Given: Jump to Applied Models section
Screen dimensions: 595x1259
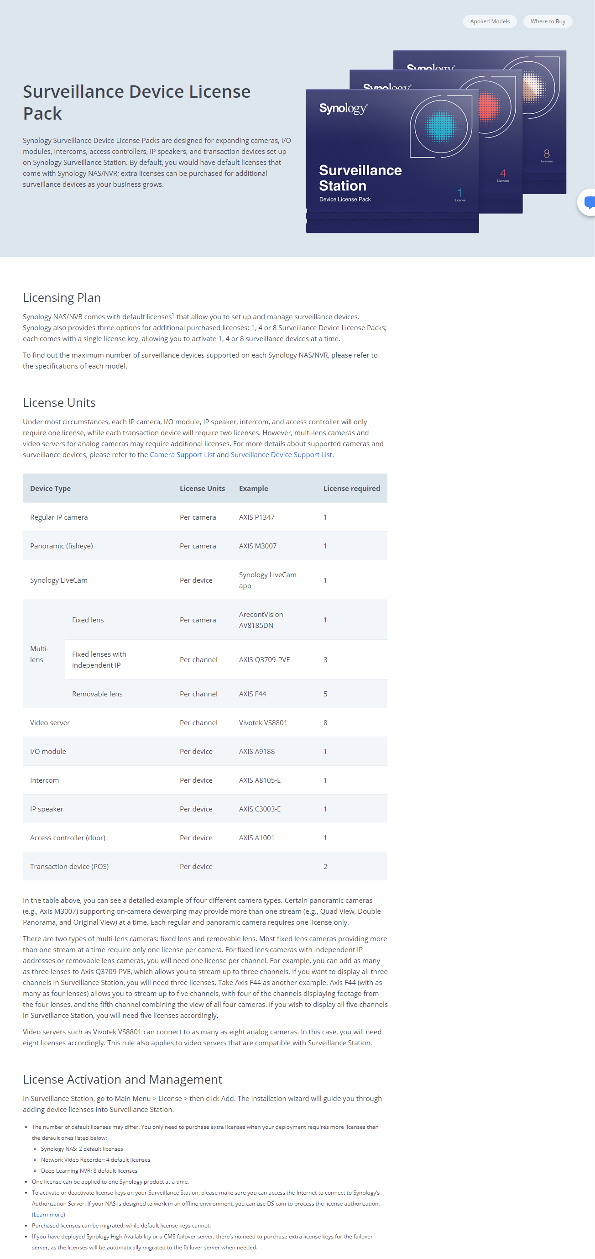Looking at the screenshot, I should coord(490,21).
